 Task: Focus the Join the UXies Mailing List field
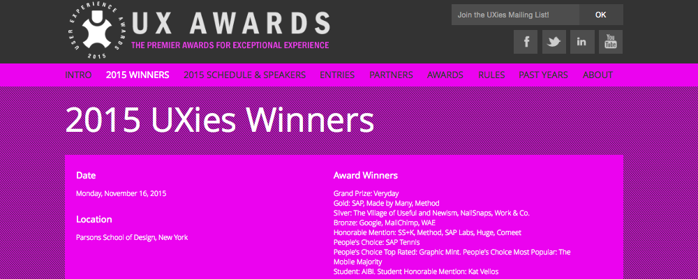pyautogui.click(x=515, y=15)
